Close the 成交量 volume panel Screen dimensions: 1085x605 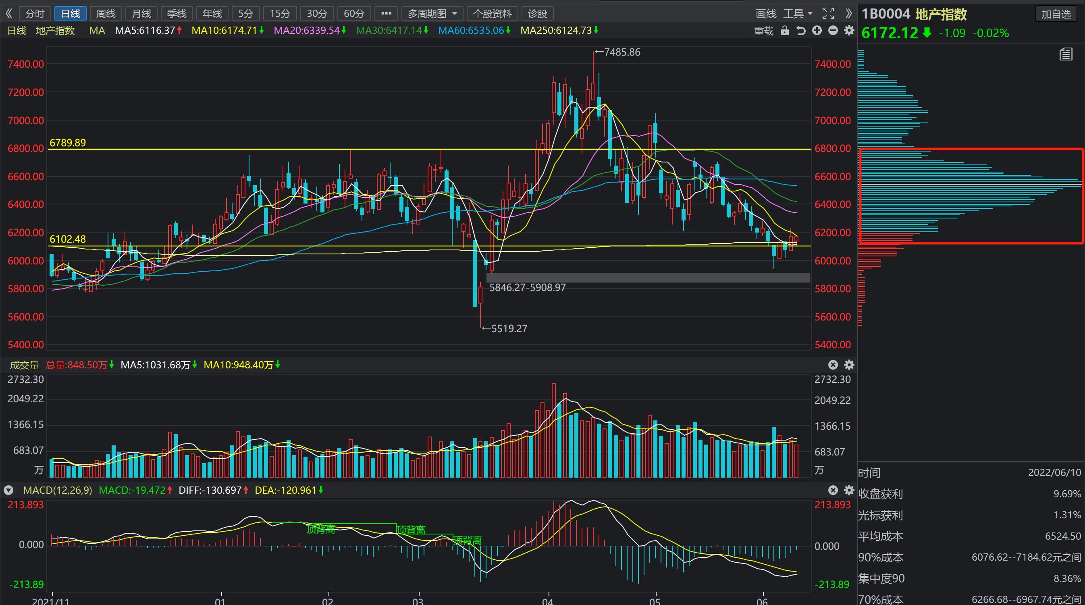pyautogui.click(x=833, y=365)
